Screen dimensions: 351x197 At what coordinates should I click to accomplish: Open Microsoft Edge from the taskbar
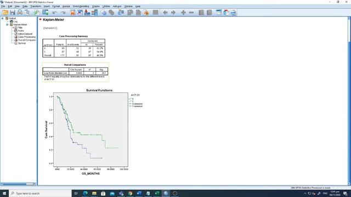(86, 193)
